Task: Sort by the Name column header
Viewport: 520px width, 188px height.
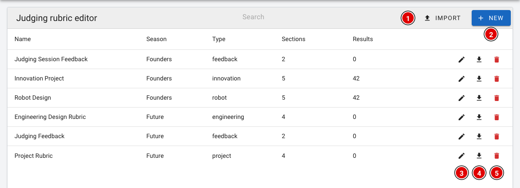Action: click(x=22, y=39)
